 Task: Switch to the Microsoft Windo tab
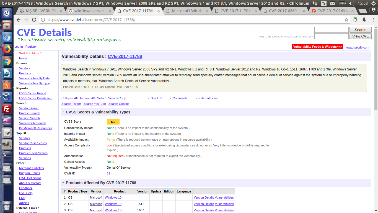(188, 11)
